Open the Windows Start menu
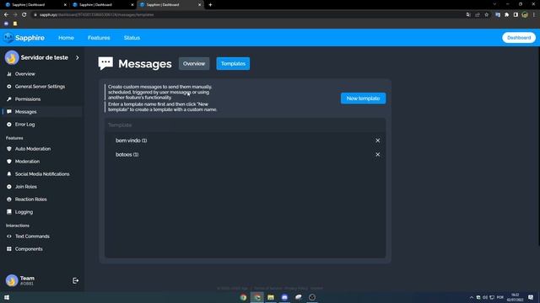This screenshot has height=303, width=540. pos(7,297)
